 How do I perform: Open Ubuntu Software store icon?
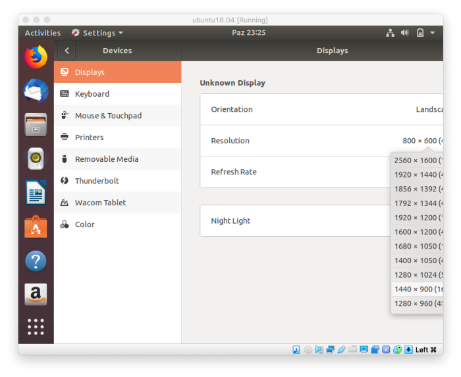(x=36, y=227)
